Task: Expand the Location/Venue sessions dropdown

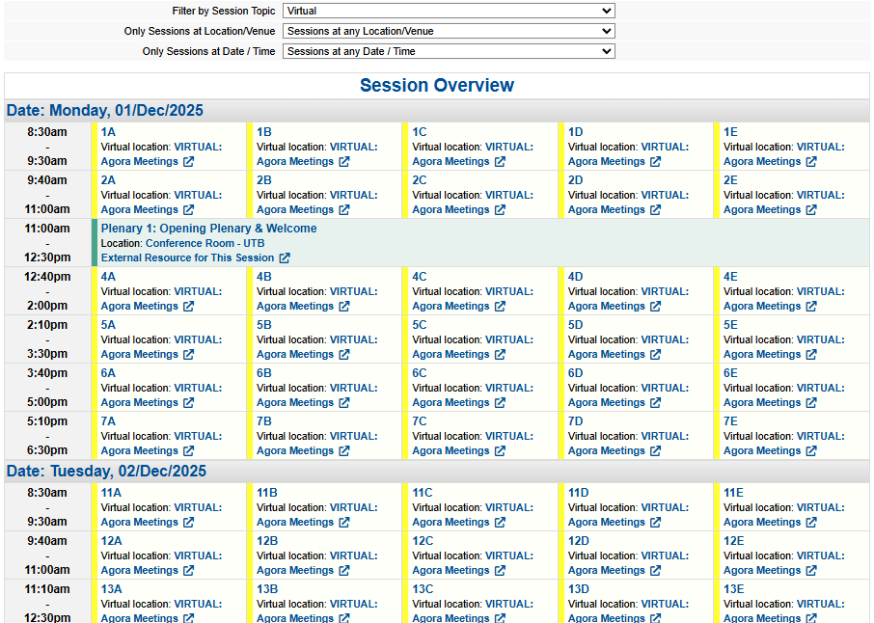Action: click(x=449, y=31)
